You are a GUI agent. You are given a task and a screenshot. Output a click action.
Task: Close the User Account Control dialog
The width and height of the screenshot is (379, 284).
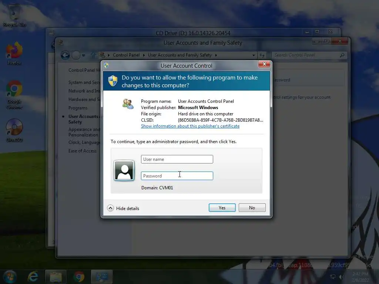coord(264,64)
